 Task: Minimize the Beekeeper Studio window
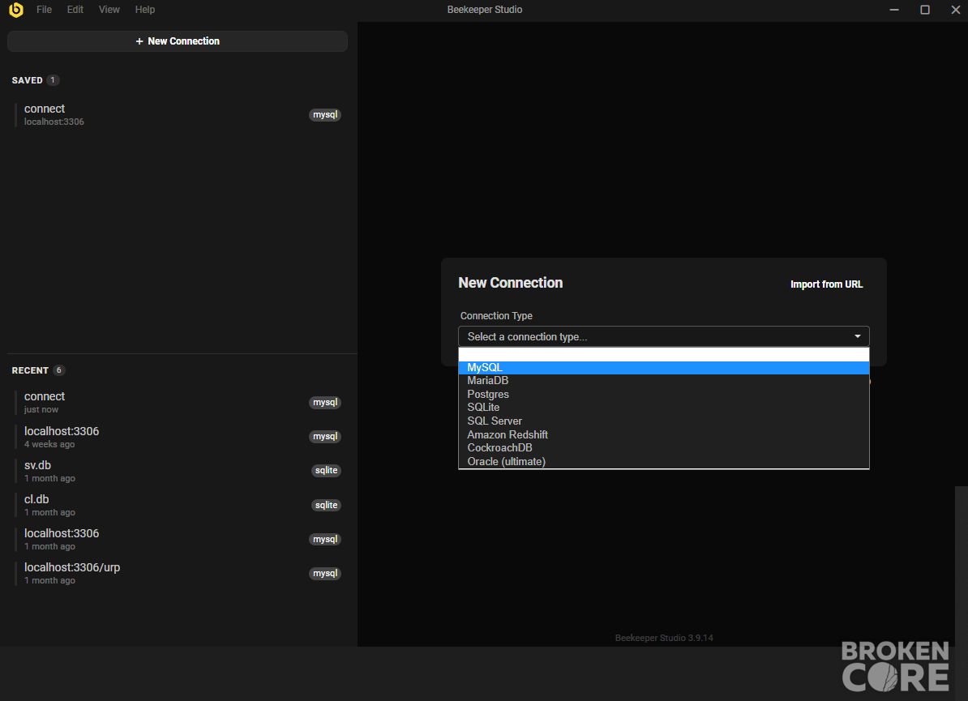point(894,9)
